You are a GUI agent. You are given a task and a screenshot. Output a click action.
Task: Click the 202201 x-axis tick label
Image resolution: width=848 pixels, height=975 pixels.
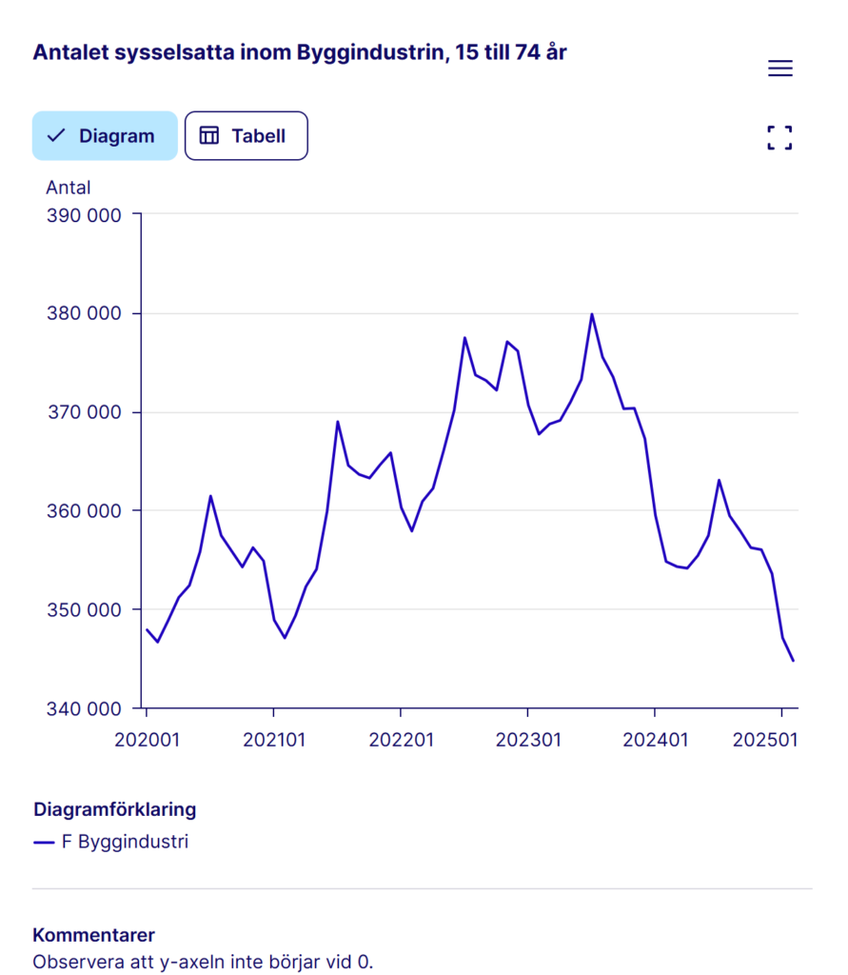[401, 739]
